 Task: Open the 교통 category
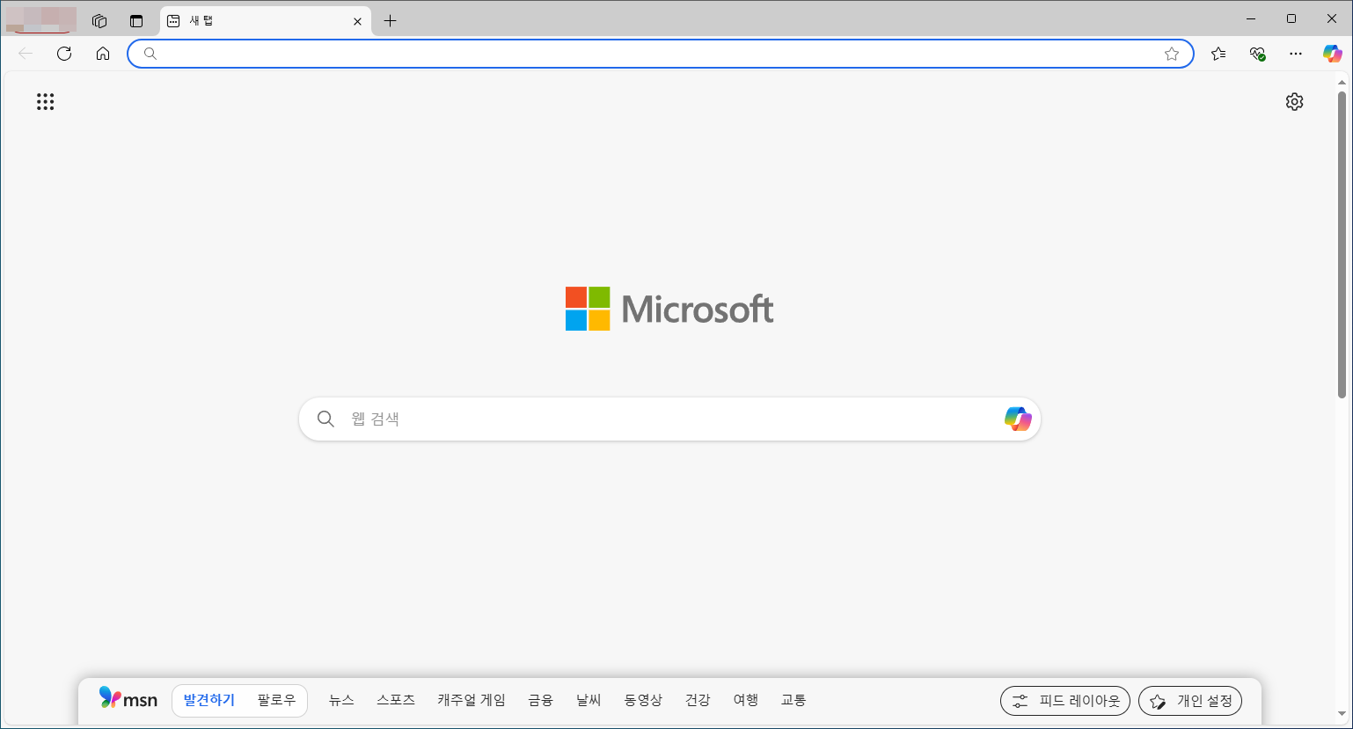pos(794,701)
